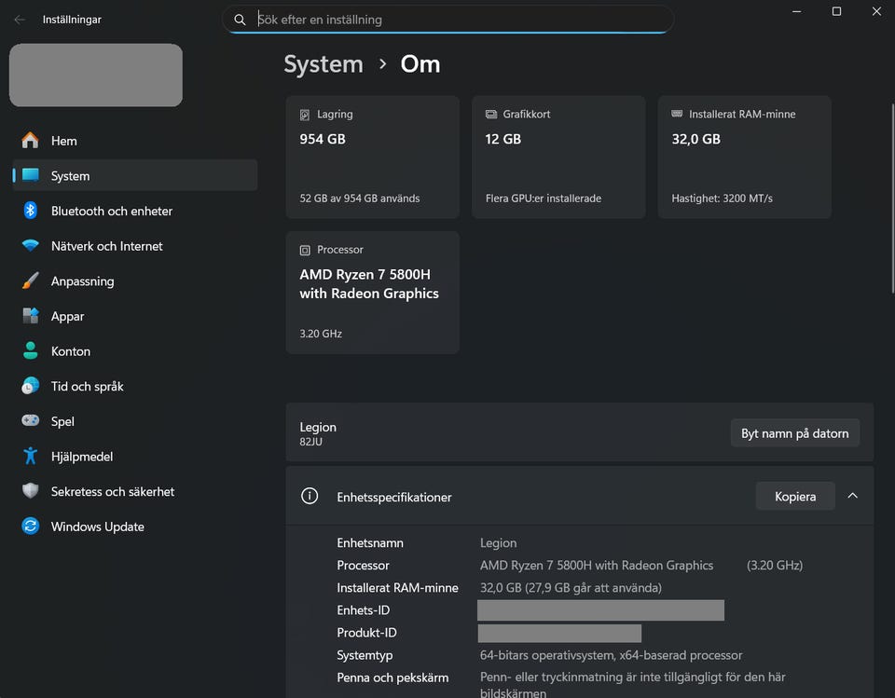Click the search field Sök efter en inställning

(x=457, y=20)
